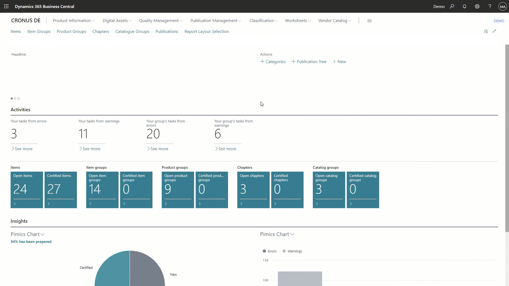Toggle the Errors legend item
The width and height of the screenshot is (509, 286).
[270, 251]
